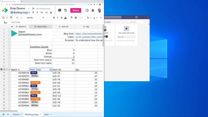The width and height of the screenshot is (208, 117).
Task: Open the text color picker
Action: pos(65,18)
